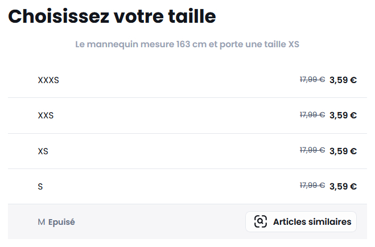Viewport: 375px width, 247px height.
Task: Click the crossed-out 17,99 € on S row
Action: [x=312, y=186]
